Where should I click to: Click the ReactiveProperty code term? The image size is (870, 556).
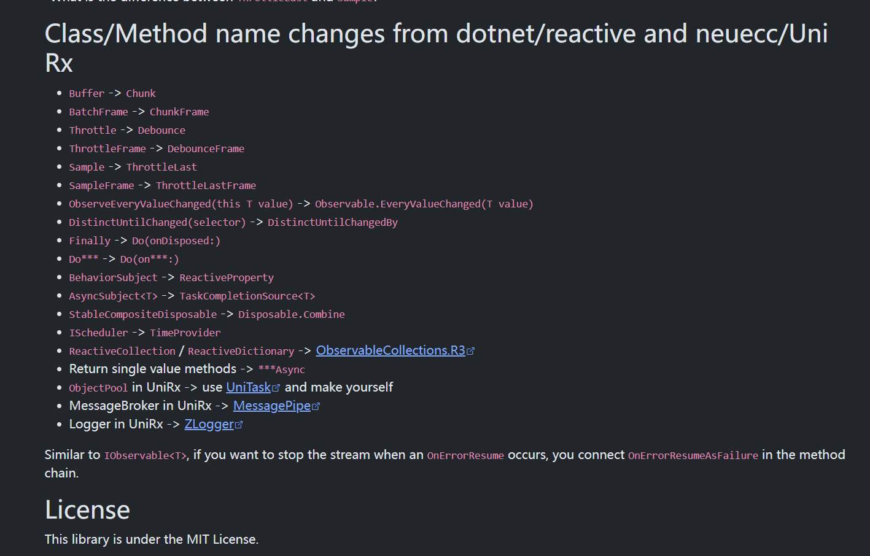pyautogui.click(x=227, y=277)
